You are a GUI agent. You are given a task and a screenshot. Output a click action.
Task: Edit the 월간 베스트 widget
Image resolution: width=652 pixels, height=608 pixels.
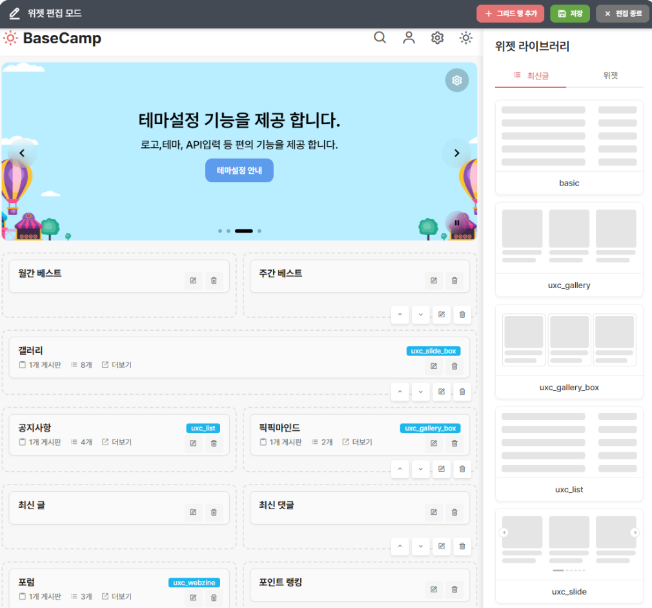(x=192, y=280)
